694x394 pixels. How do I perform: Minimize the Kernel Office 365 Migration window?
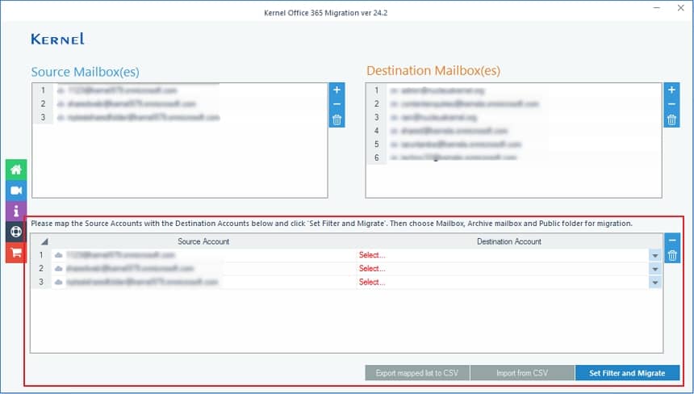tap(657, 8)
